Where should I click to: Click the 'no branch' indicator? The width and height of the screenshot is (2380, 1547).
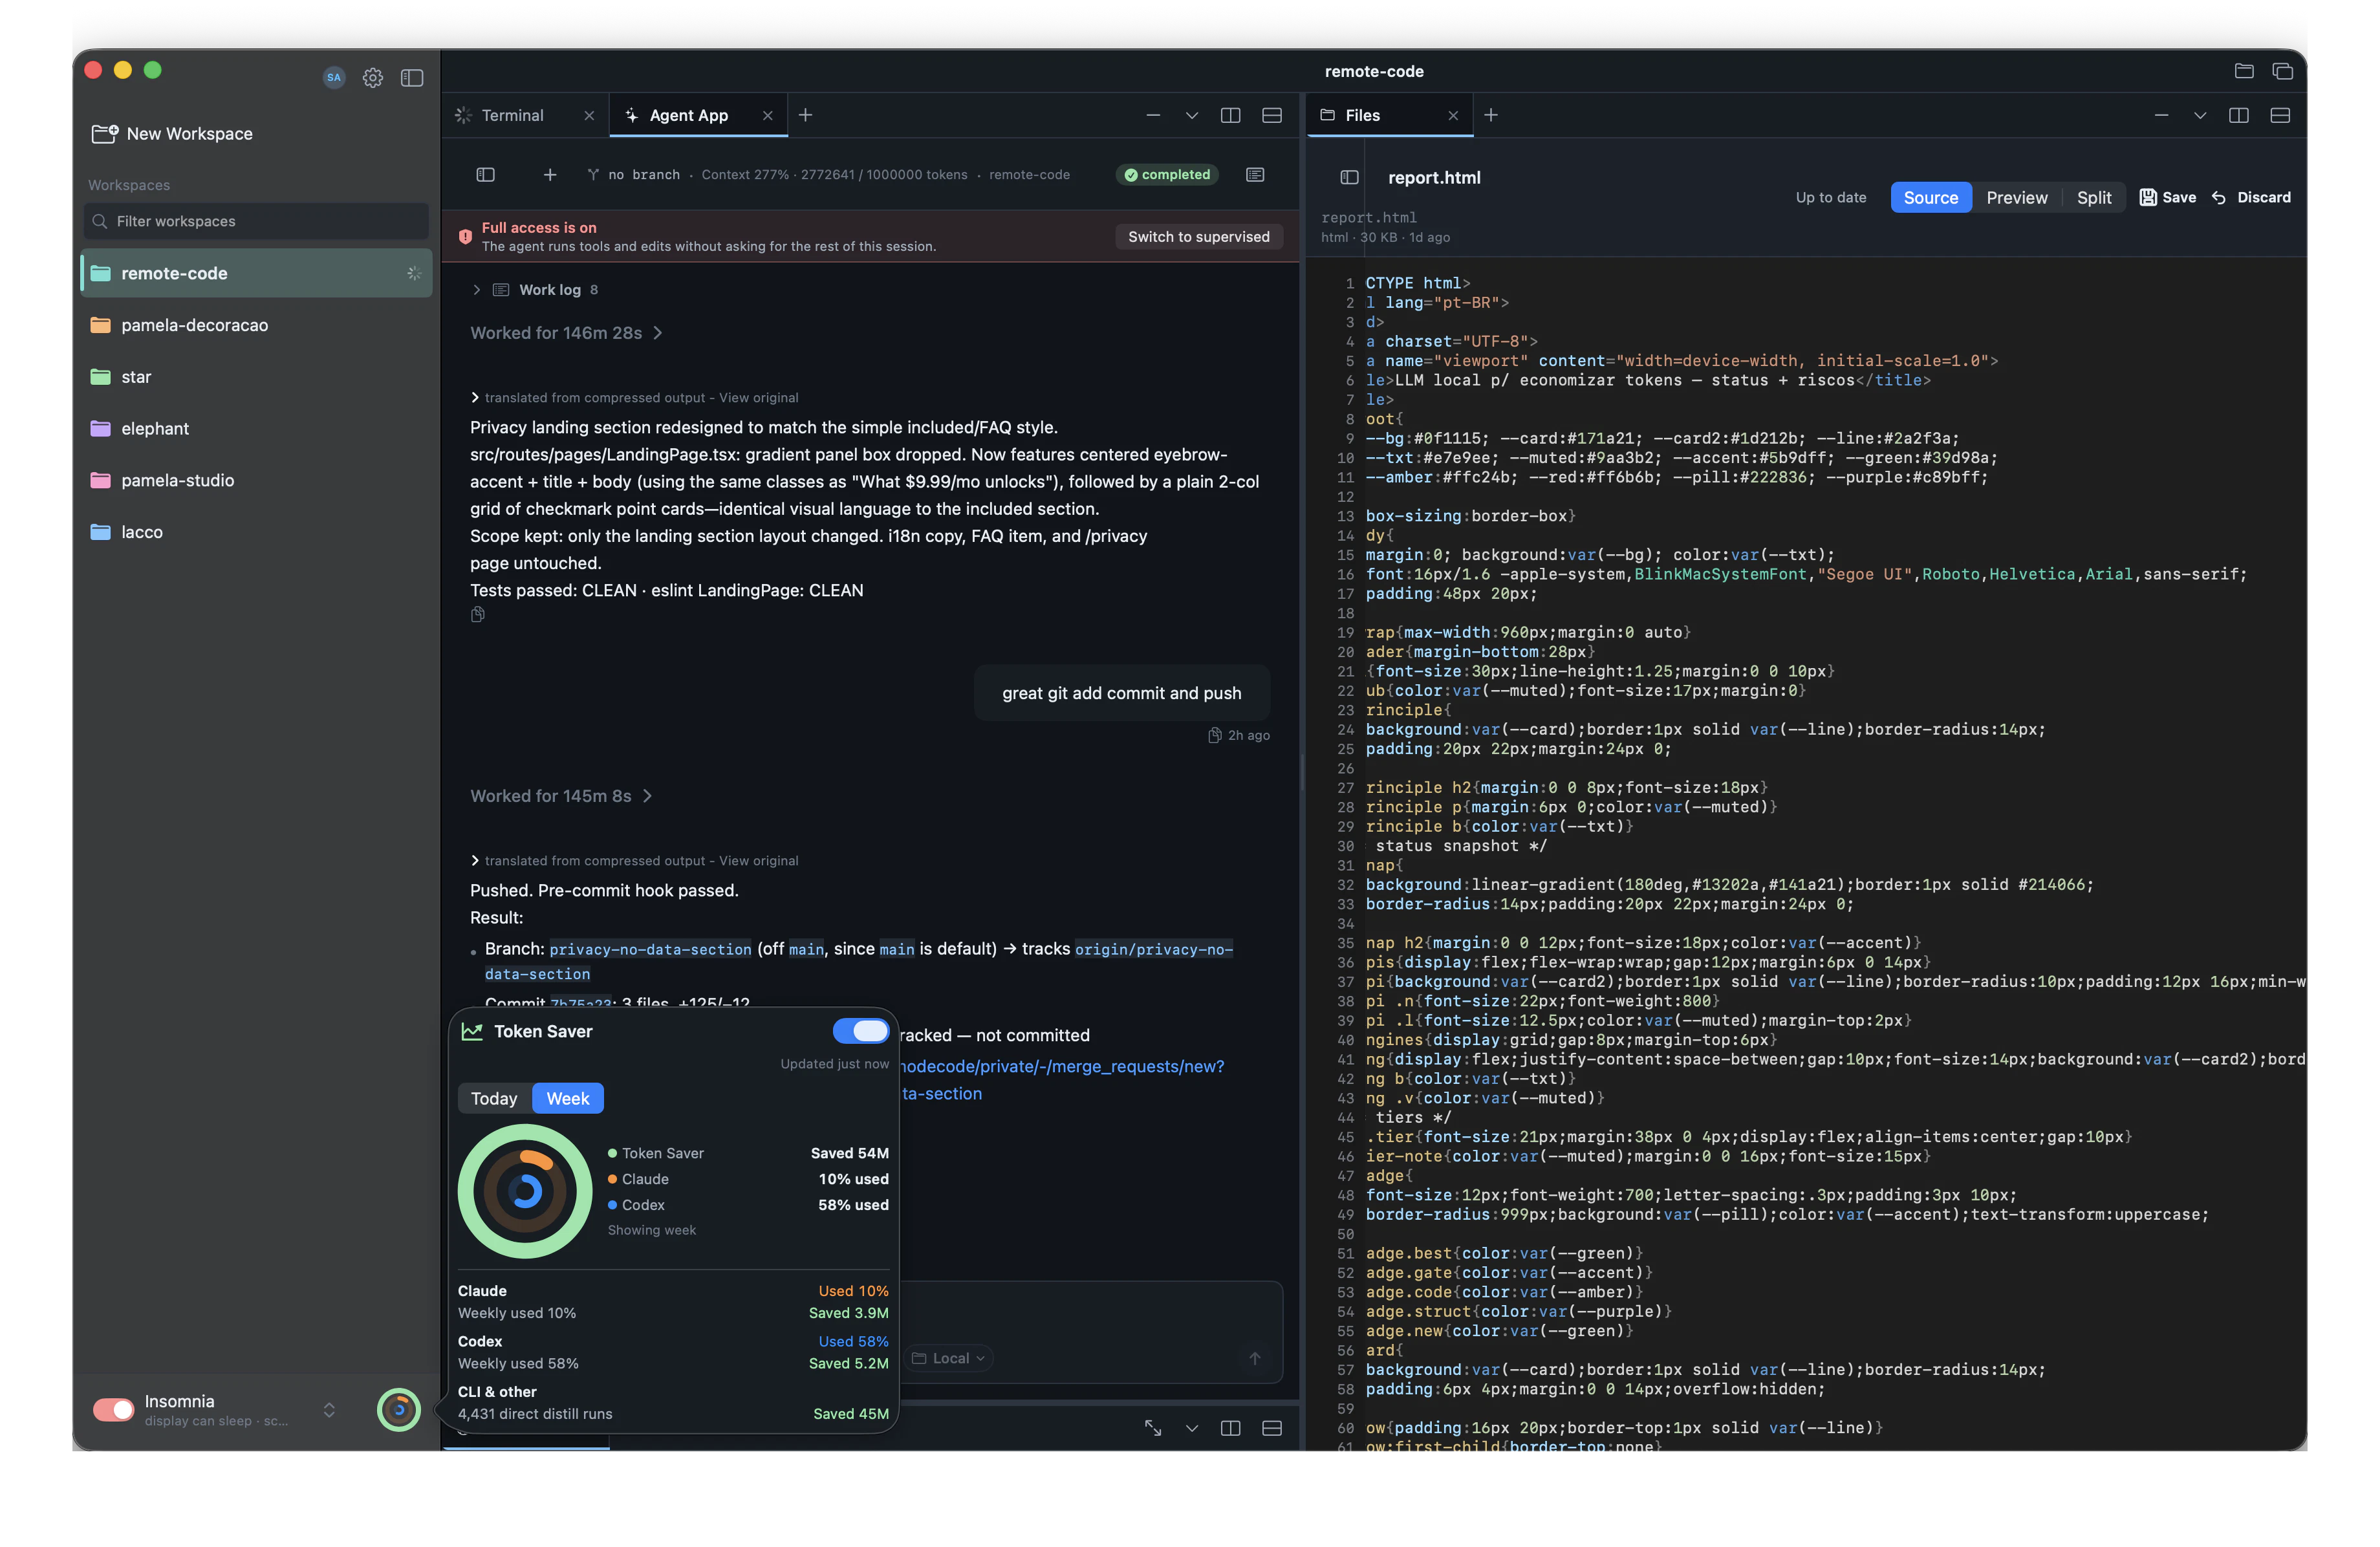point(634,175)
